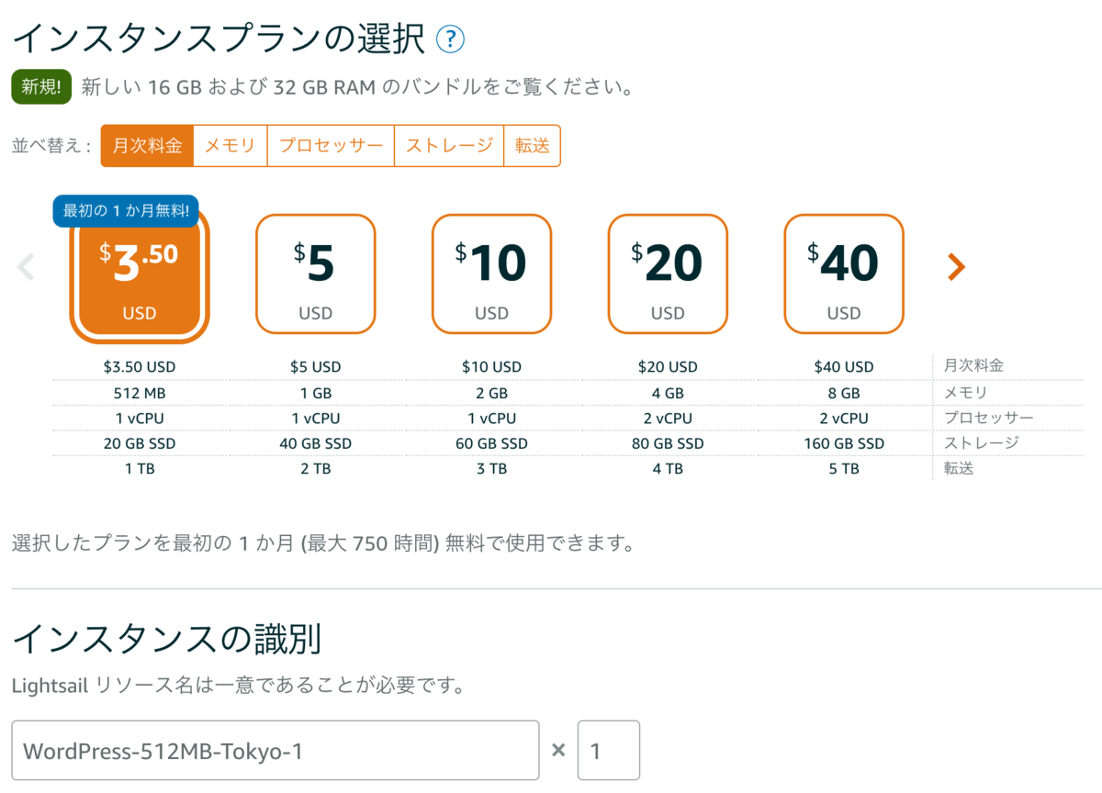Click the 最初の 1 か月無料! badge
The image size is (1102, 793).
(124, 210)
